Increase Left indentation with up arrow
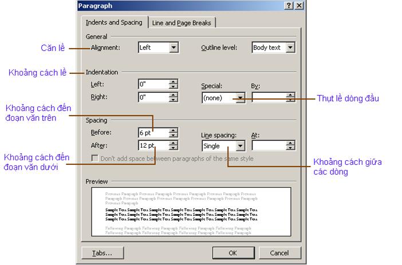Image resolution: width=402 pixels, height=265 pixels. pyautogui.click(x=174, y=82)
